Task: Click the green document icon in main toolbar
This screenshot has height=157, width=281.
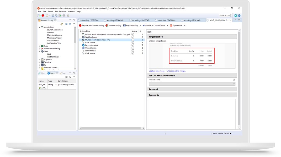Action: [60, 15]
